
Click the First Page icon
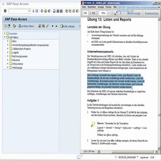[67, 11]
